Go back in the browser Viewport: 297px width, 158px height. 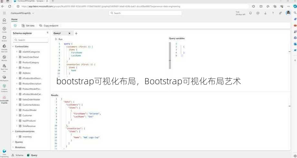pyautogui.click(x=3, y=6)
